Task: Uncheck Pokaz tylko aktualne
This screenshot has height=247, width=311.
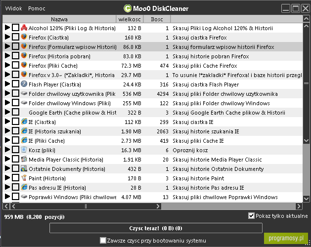Action: (x=251, y=216)
